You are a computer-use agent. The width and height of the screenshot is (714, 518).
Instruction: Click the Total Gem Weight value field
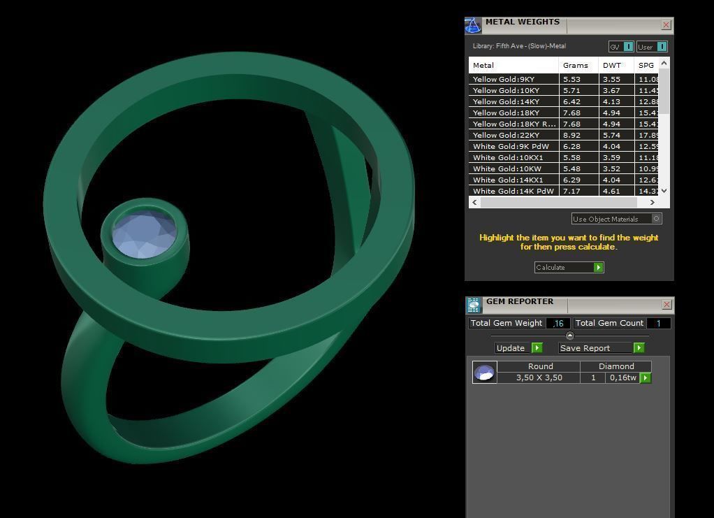(x=558, y=323)
